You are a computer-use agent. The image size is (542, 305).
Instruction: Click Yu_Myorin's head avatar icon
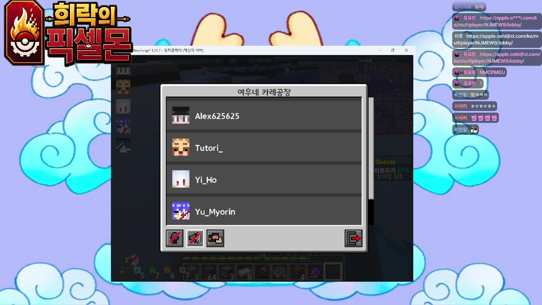pos(181,211)
